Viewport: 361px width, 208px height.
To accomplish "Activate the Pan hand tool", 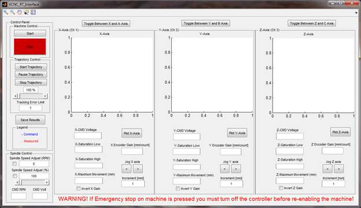I will 19,12.
